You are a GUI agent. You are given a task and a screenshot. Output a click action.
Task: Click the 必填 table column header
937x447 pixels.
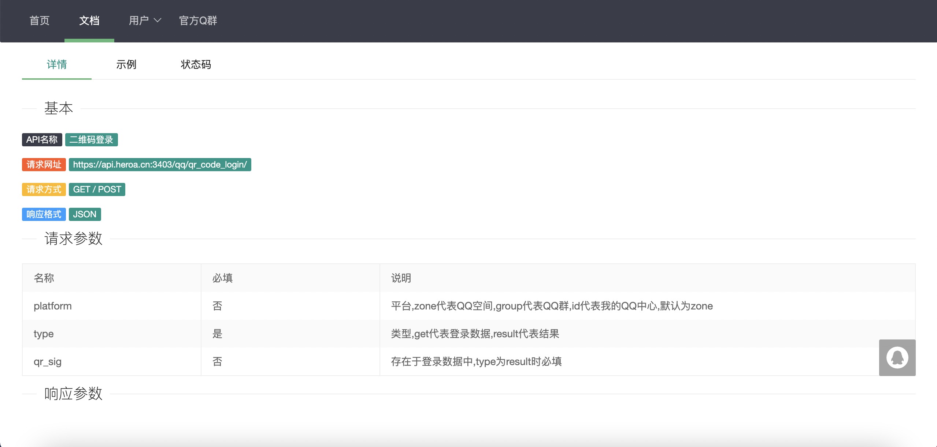pyautogui.click(x=290, y=278)
